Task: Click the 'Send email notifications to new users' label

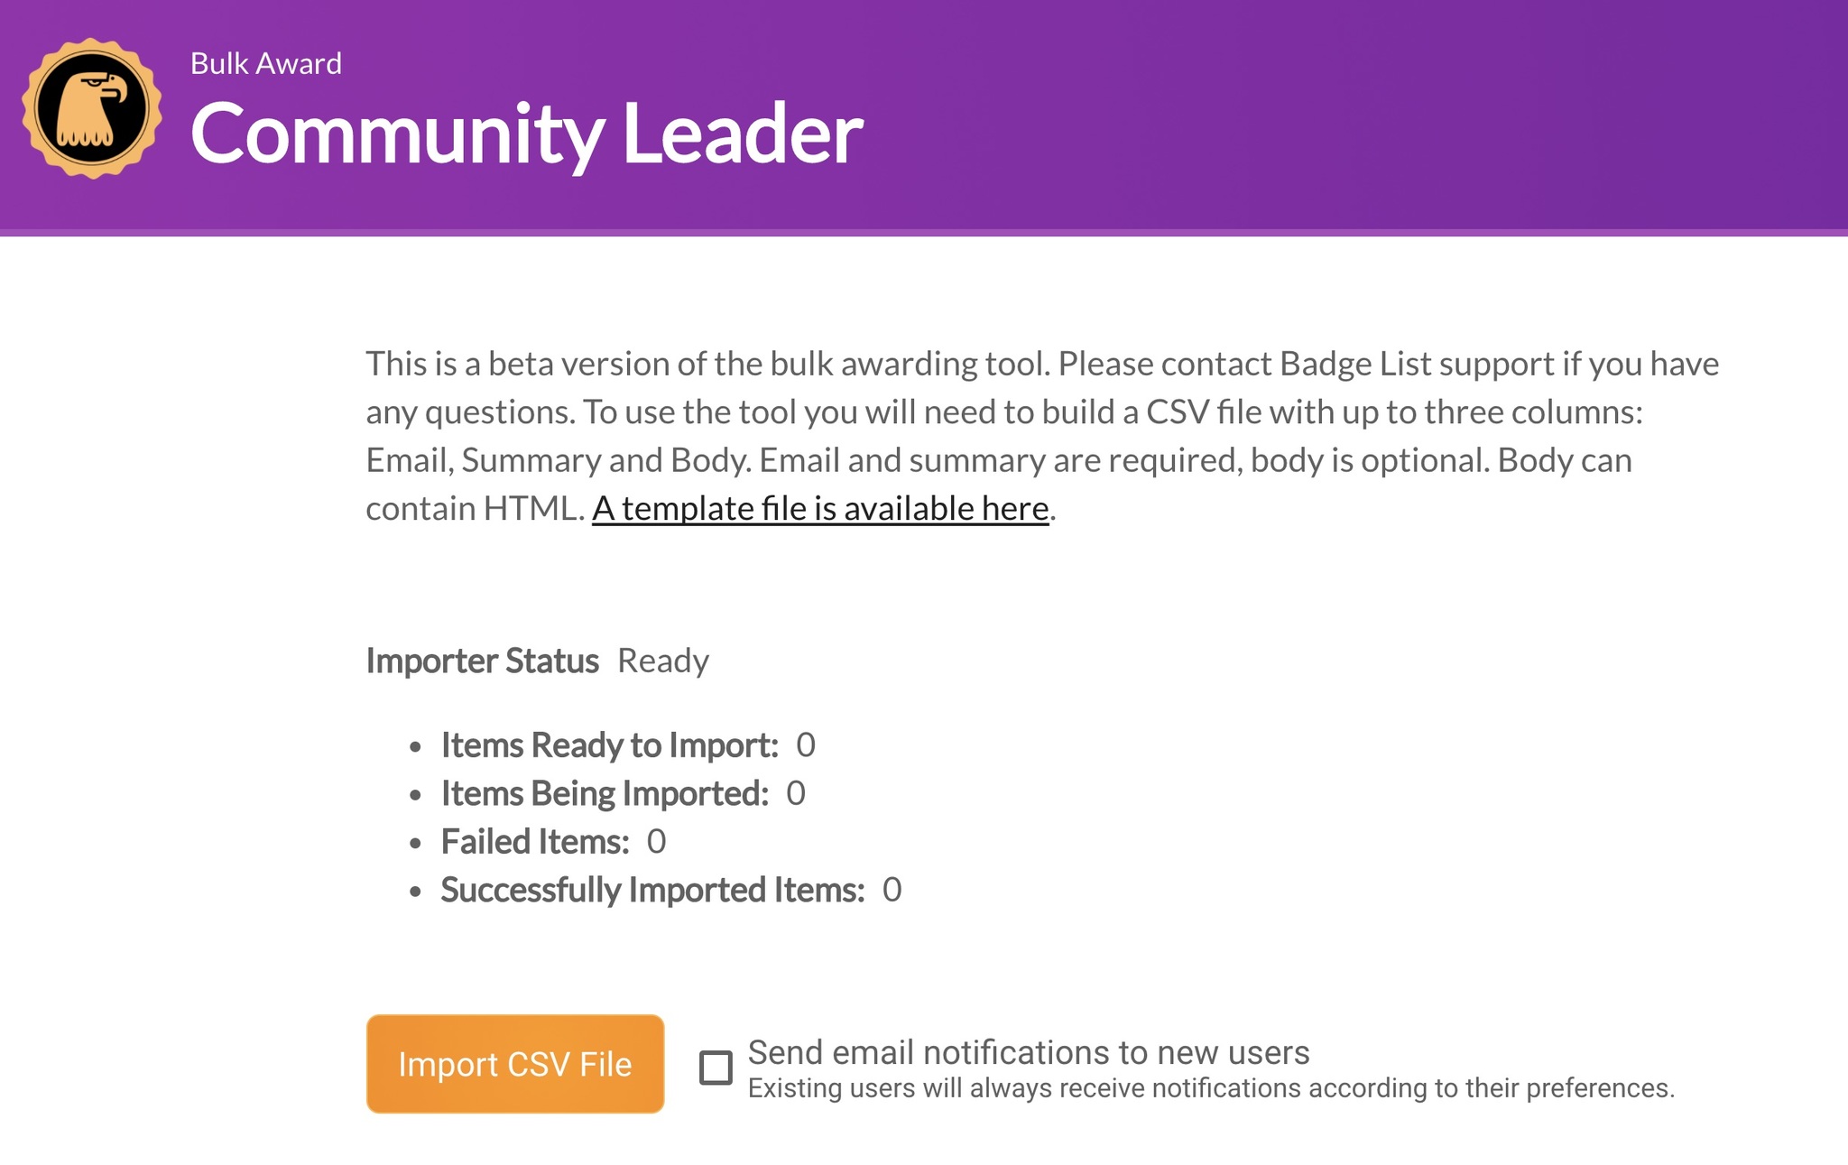Action: (1029, 1052)
